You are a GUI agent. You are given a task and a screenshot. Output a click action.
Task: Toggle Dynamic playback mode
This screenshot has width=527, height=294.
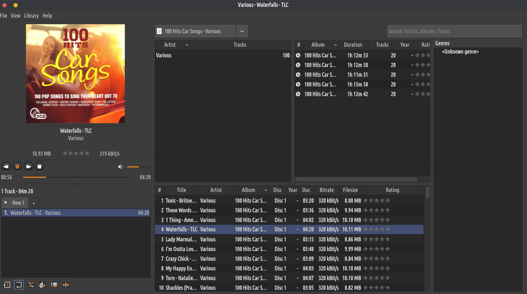point(42,285)
